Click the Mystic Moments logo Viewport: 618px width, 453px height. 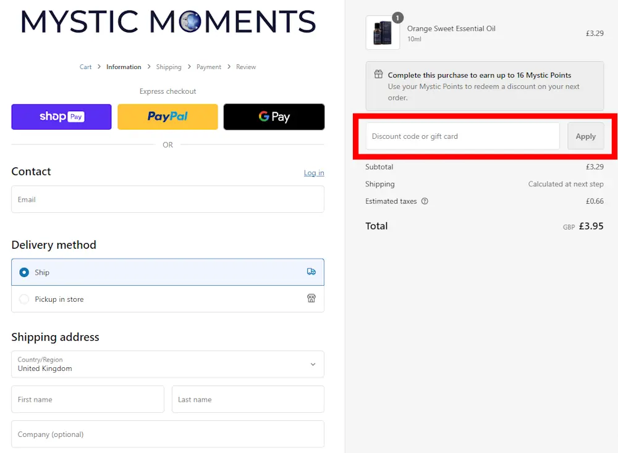(168, 22)
